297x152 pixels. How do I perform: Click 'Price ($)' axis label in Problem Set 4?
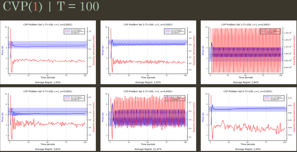click(x=2, y=117)
